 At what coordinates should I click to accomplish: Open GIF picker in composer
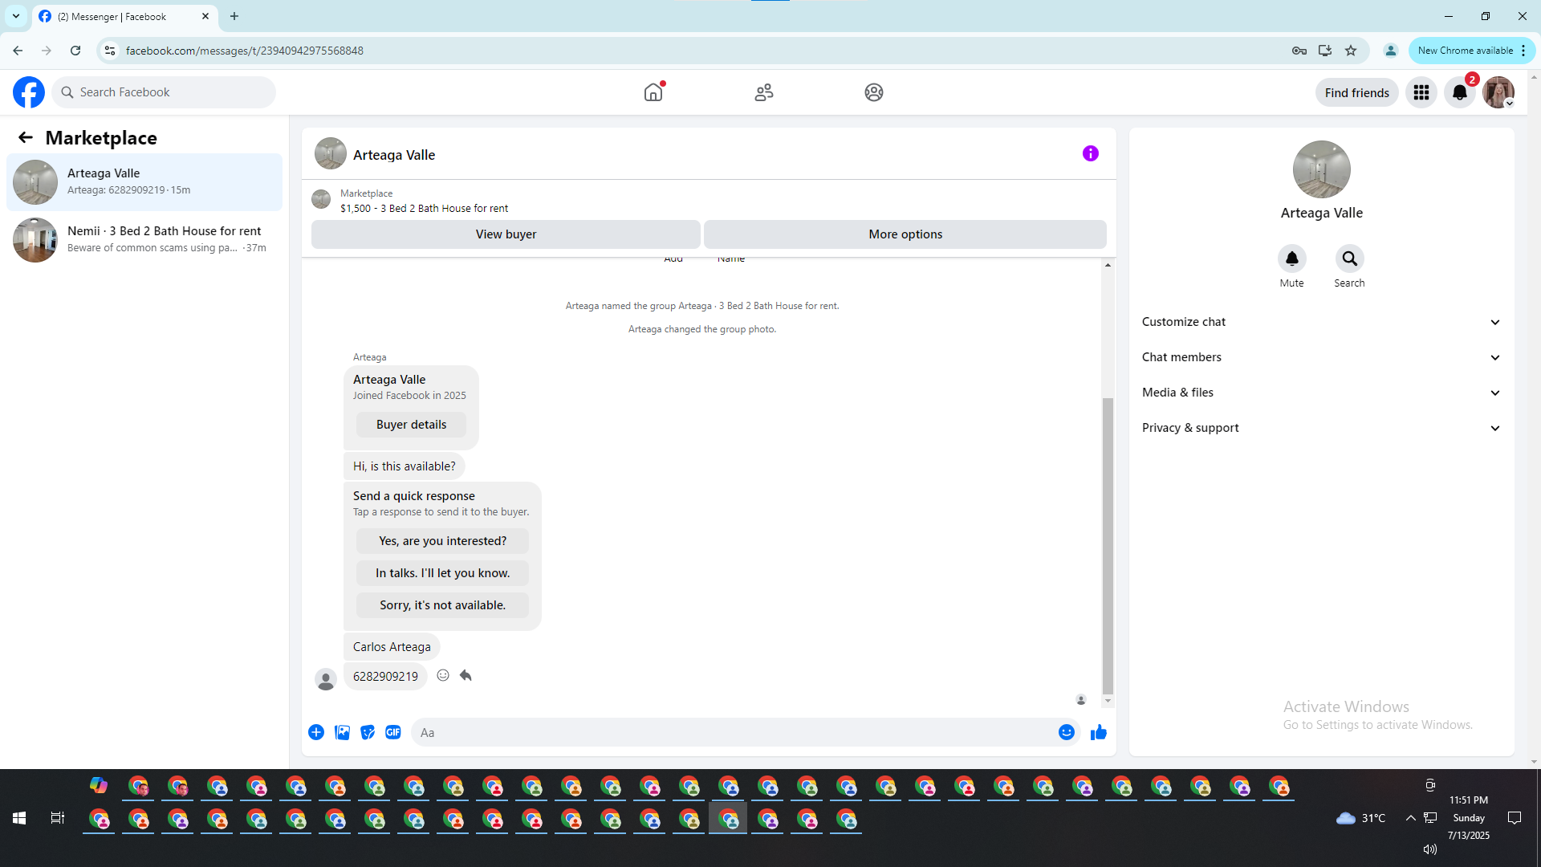(x=393, y=732)
